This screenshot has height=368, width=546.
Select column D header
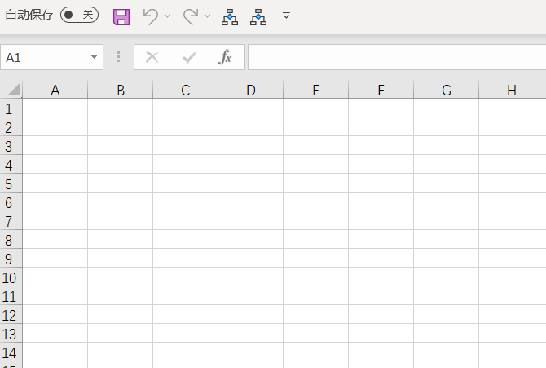tap(251, 91)
